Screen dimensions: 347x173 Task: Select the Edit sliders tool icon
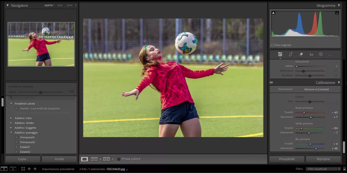[x=280, y=54]
